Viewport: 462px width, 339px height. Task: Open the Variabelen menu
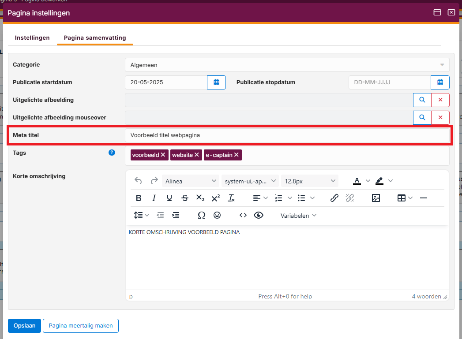coord(298,215)
